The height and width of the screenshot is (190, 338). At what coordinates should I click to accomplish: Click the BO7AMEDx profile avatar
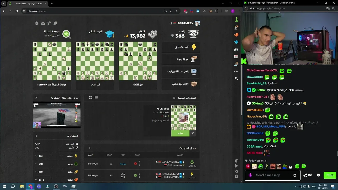coord(197,23)
